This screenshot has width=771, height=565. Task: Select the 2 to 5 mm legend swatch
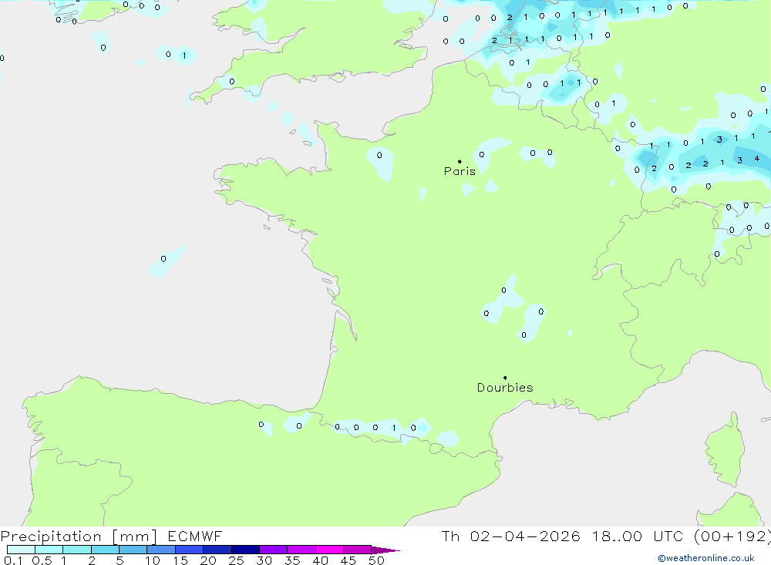tap(105, 550)
